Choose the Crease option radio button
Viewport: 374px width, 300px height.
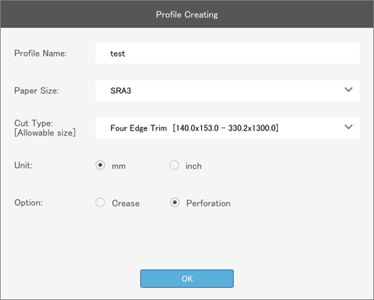100,202
